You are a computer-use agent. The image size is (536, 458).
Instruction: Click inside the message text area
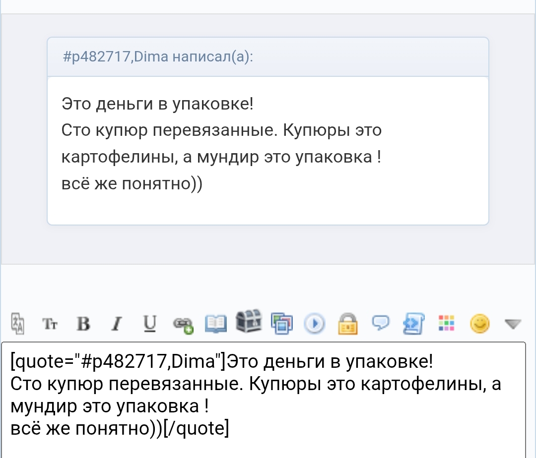(x=263, y=444)
